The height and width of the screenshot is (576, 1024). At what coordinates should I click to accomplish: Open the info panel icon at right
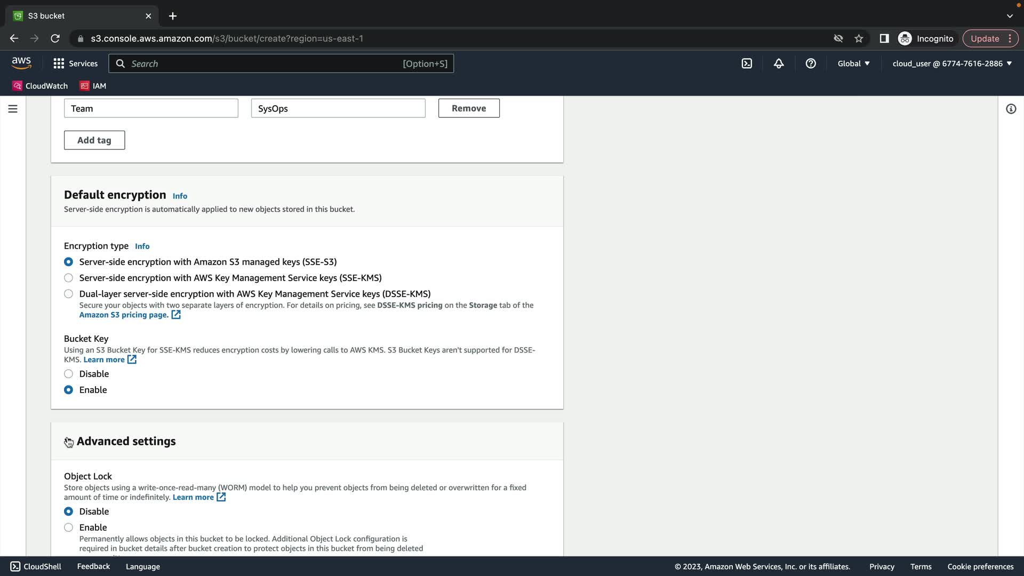[1011, 109]
